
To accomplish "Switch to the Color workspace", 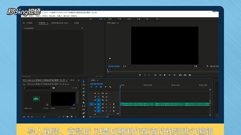I will (110, 19).
